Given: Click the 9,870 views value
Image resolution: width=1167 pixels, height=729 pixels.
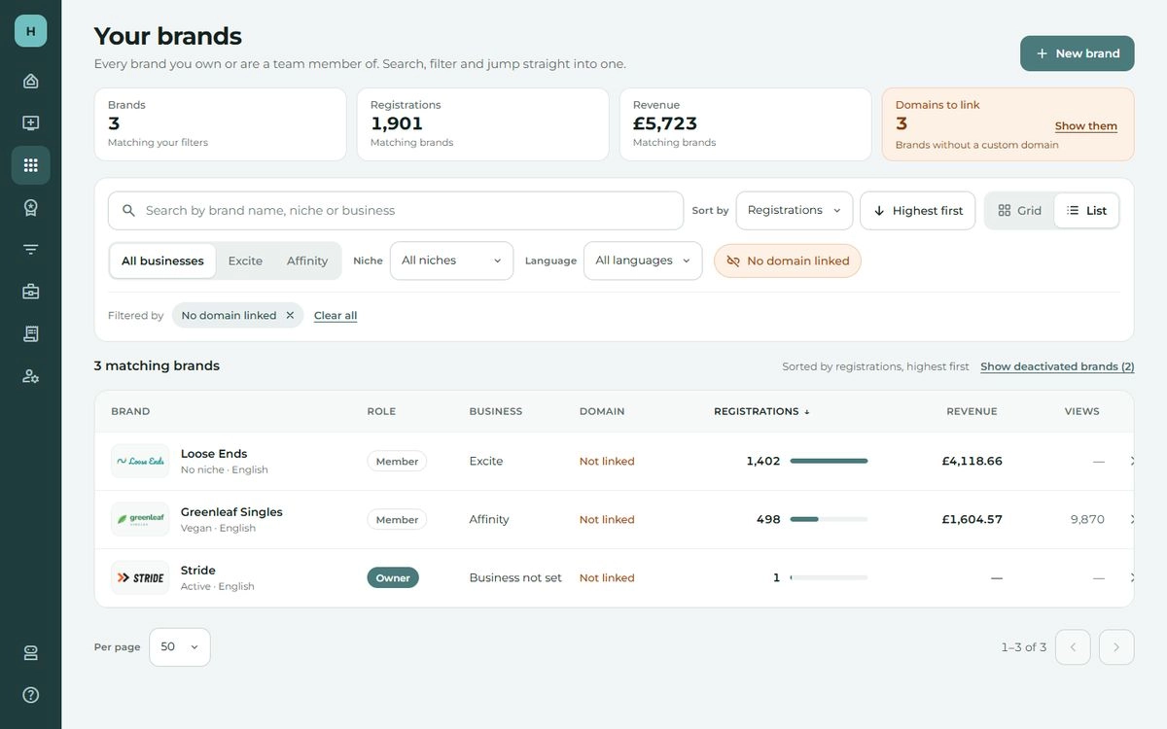Looking at the screenshot, I should coord(1087,520).
